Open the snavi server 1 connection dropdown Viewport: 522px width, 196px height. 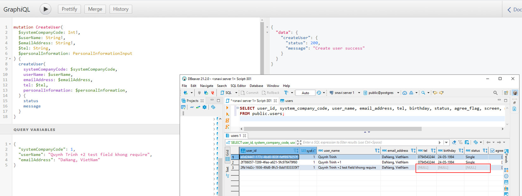(359, 93)
